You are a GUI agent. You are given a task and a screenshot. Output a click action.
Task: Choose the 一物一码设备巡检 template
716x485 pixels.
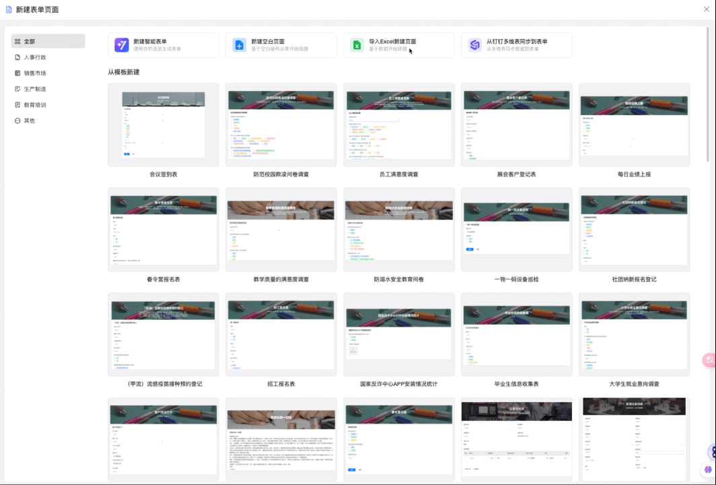point(516,230)
